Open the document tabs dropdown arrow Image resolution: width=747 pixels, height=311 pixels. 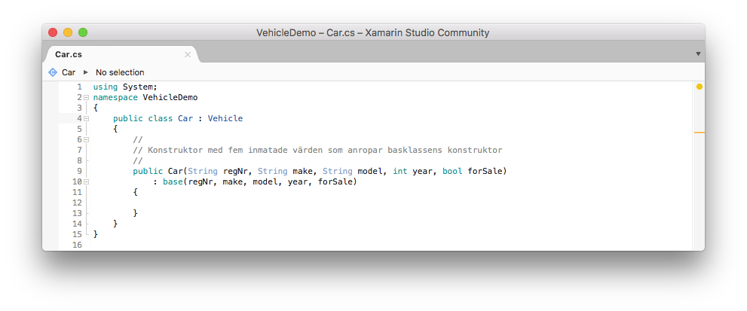[698, 53]
